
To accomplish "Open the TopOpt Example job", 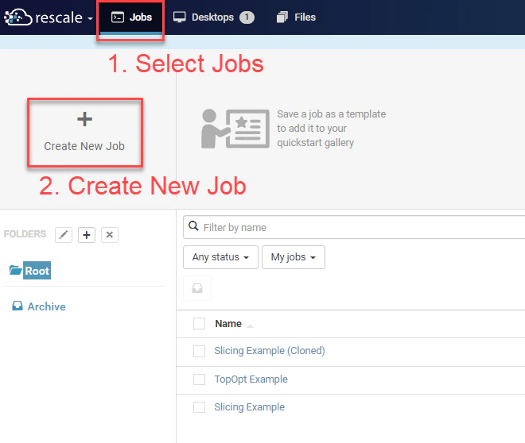I will [x=251, y=379].
